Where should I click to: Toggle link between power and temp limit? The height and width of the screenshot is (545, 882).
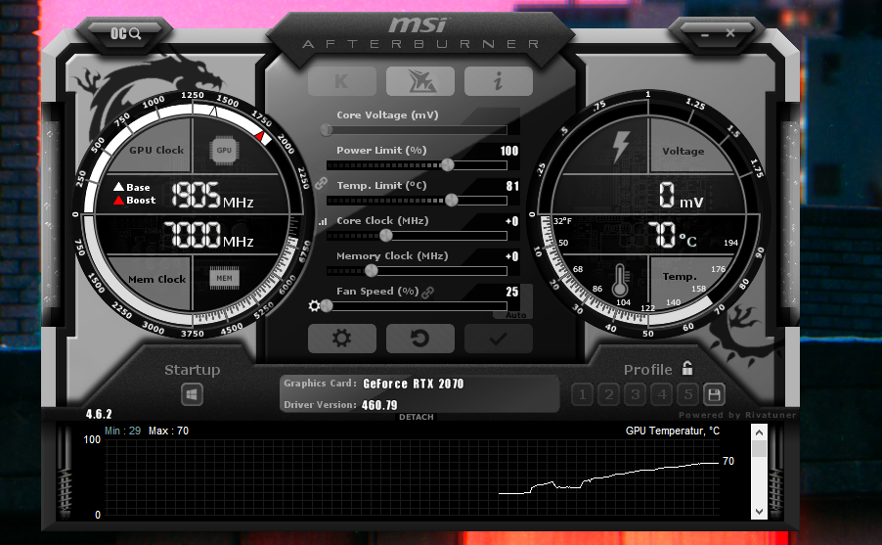click(x=321, y=184)
